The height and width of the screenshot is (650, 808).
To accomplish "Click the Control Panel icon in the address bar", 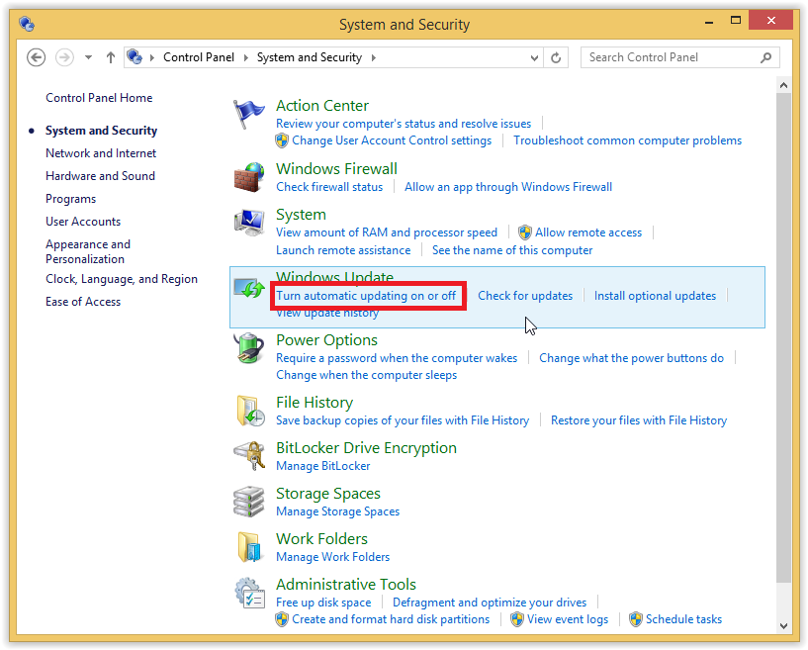I will 135,56.
